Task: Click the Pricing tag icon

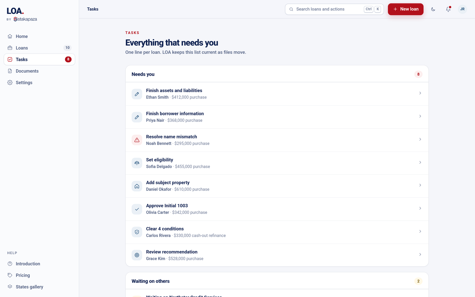Action: (x=10, y=275)
